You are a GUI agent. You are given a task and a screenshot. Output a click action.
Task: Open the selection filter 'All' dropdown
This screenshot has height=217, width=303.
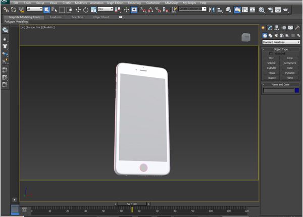34,9
